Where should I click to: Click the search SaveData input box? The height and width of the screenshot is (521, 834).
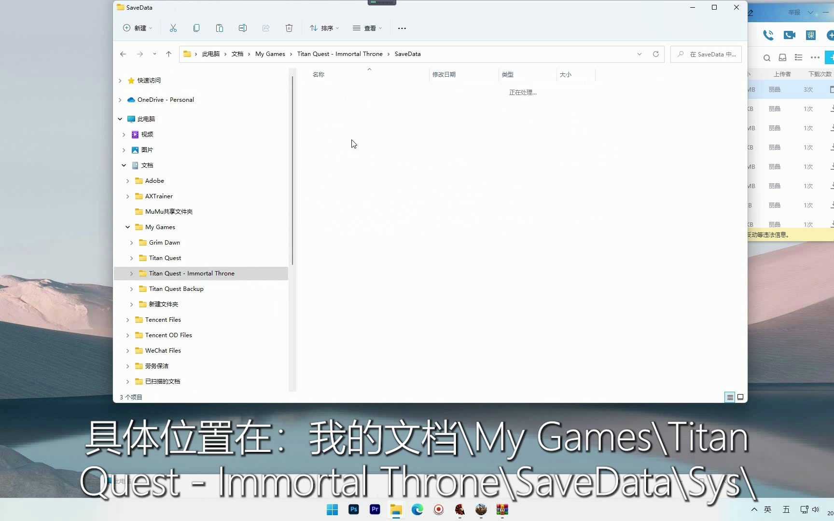pyautogui.click(x=706, y=54)
